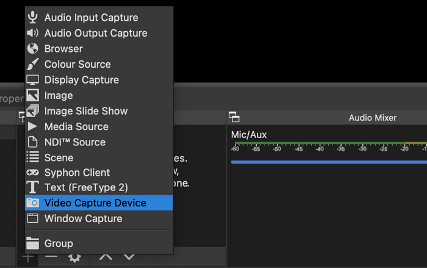Create a Group from the menu
Viewport: 427px width, 268px height.
coord(59,243)
